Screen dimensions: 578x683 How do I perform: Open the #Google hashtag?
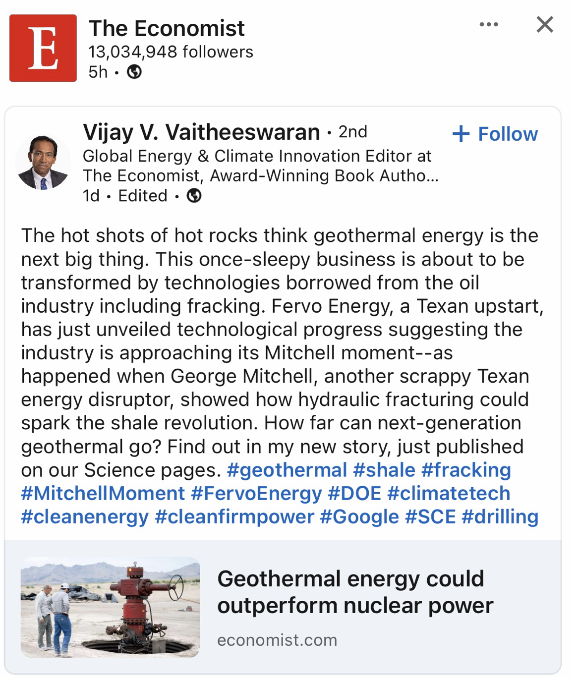pos(359,516)
